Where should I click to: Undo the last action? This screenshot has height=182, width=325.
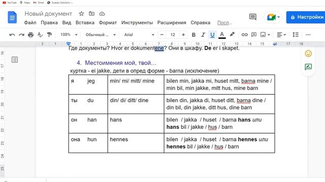[x=12, y=35]
